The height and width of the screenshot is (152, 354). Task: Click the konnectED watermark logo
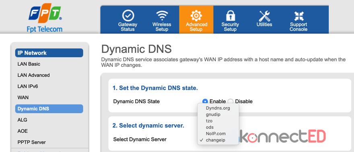tap(282, 136)
